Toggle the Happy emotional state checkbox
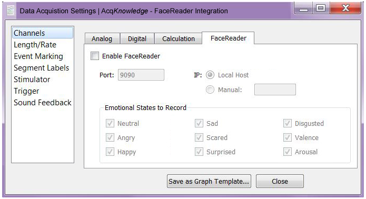Screen dimensions: 366x199 click(x=110, y=152)
